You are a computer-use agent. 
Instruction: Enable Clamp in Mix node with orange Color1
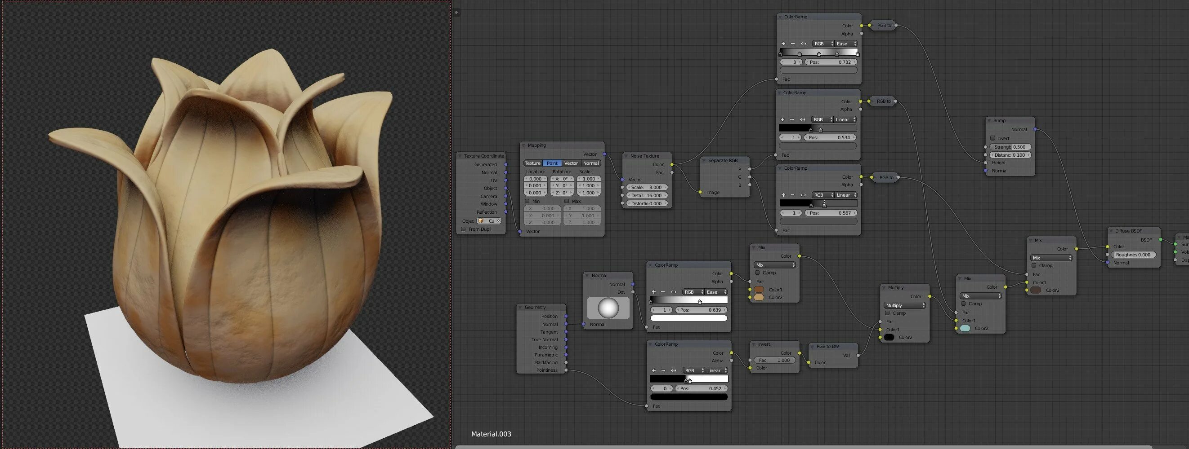[x=757, y=273]
